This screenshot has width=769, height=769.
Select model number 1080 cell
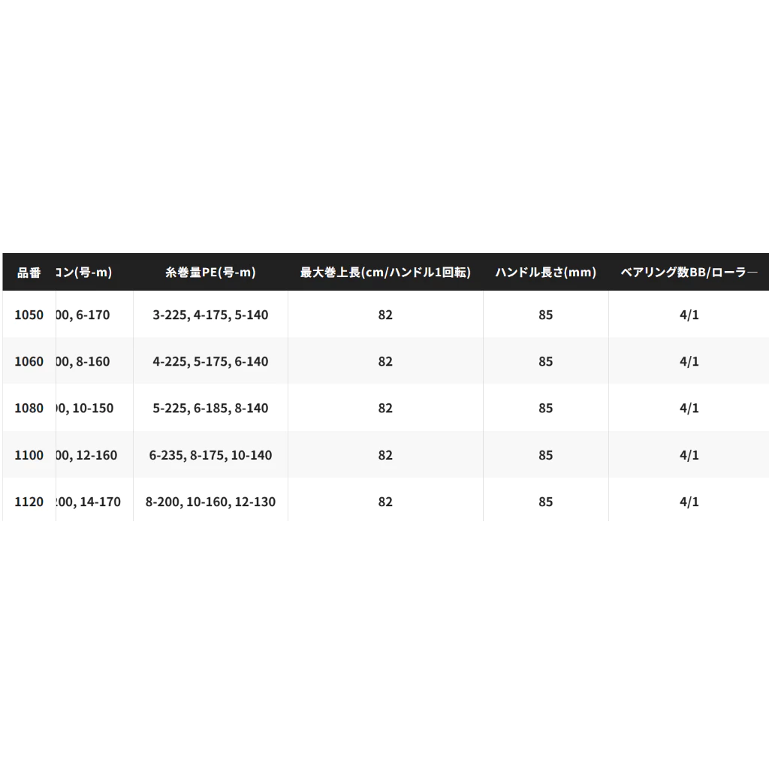tap(29, 408)
